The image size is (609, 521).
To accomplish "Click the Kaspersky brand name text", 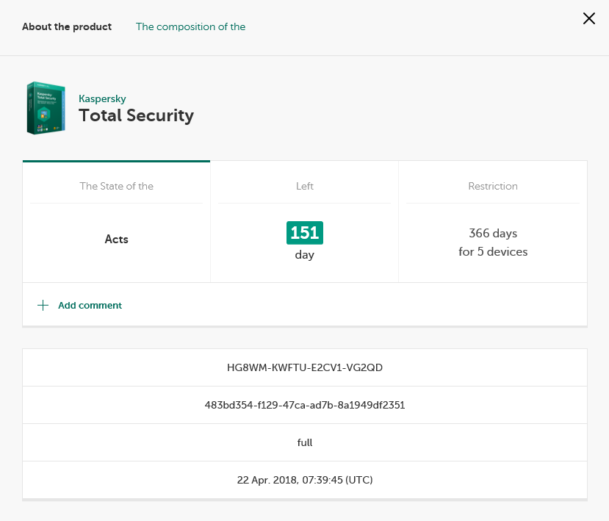I will pyautogui.click(x=102, y=98).
